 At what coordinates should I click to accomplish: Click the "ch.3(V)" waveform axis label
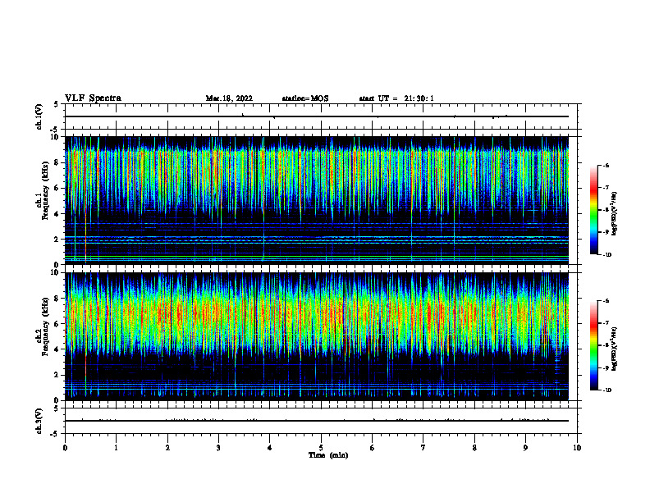pos(39,421)
